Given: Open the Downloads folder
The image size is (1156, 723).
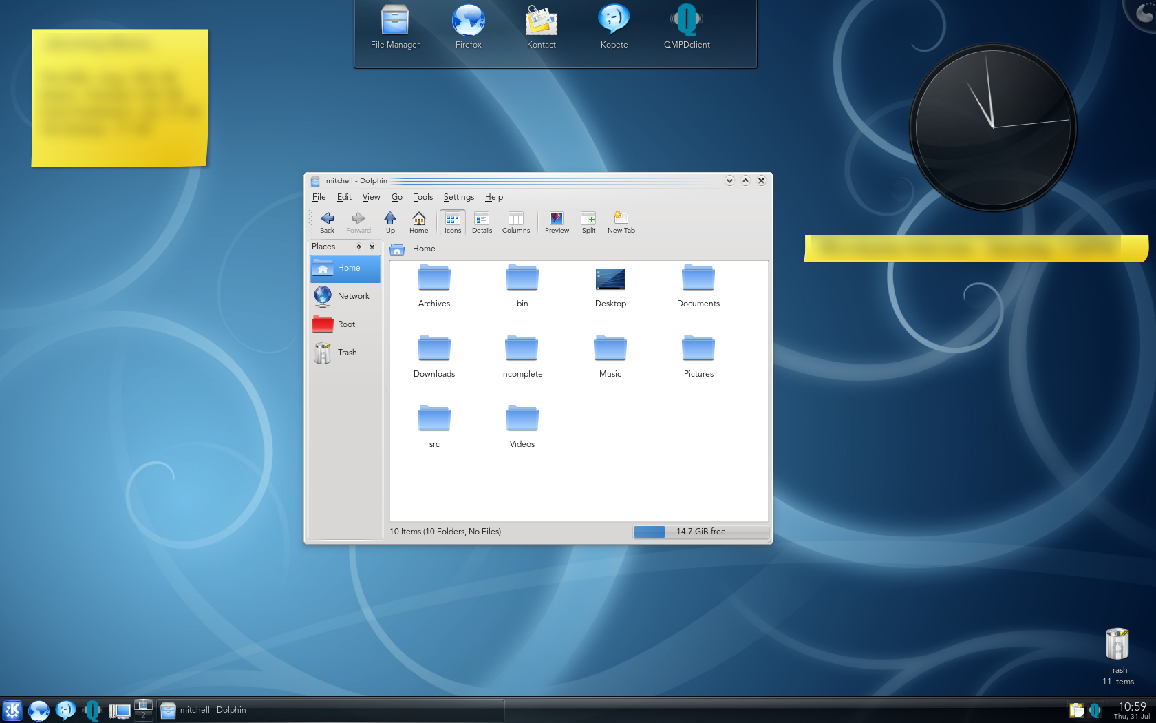Looking at the screenshot, I should pos(434,356).
